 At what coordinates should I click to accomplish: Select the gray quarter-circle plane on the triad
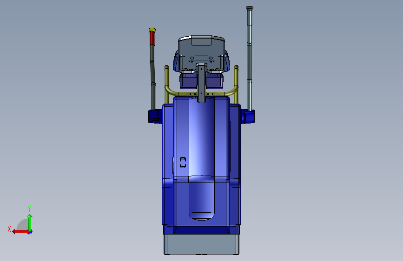click(x=22, y=224)
